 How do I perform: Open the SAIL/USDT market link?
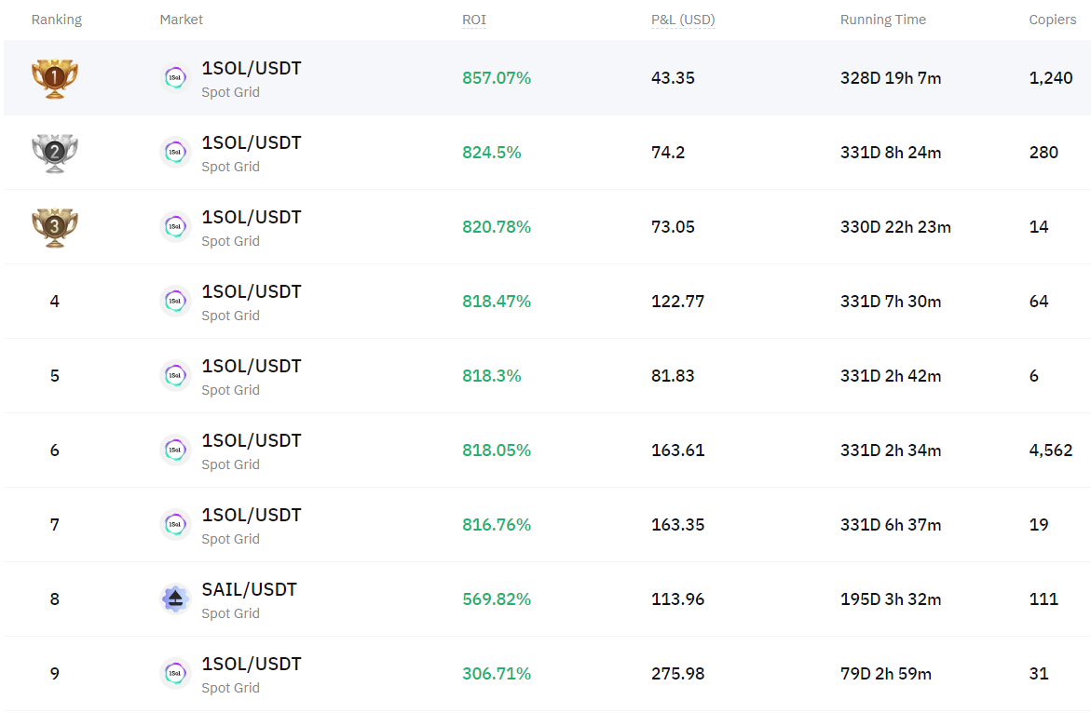pyautogui.click(x=249, y=589)
